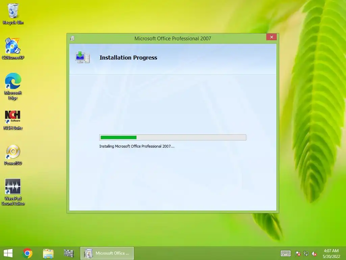
Task: Click the Microsoft Office Professional 2007 title text
Action: tap(173, 39)
